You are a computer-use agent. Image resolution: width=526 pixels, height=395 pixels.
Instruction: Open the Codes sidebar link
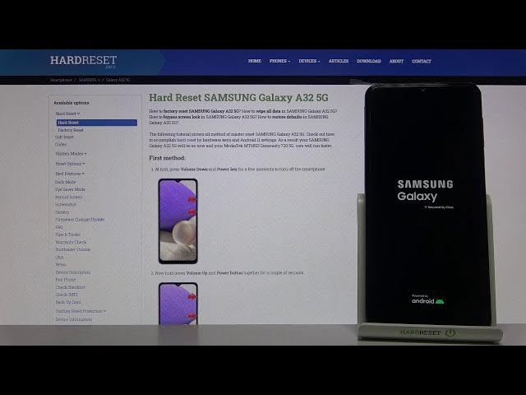[61, 145]
